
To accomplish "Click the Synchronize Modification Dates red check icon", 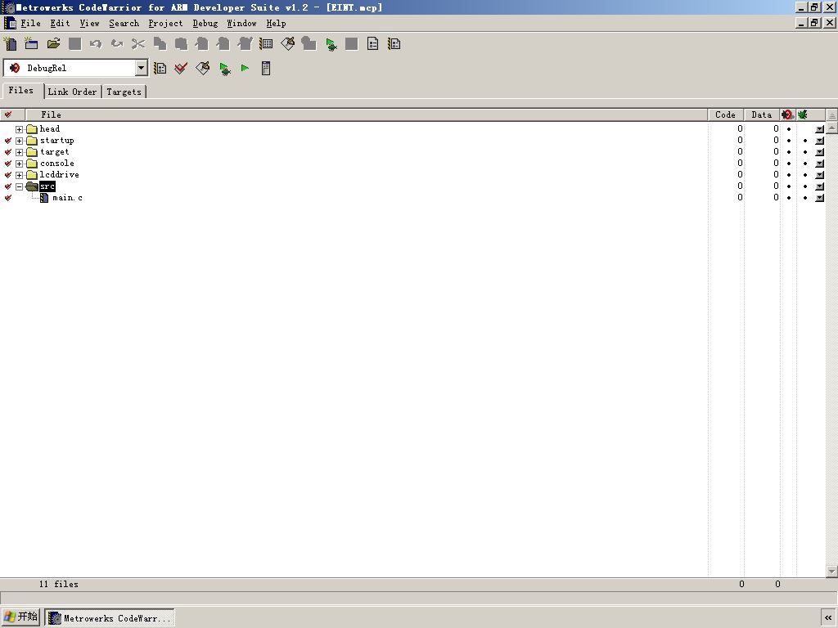I will pos(181,68).
